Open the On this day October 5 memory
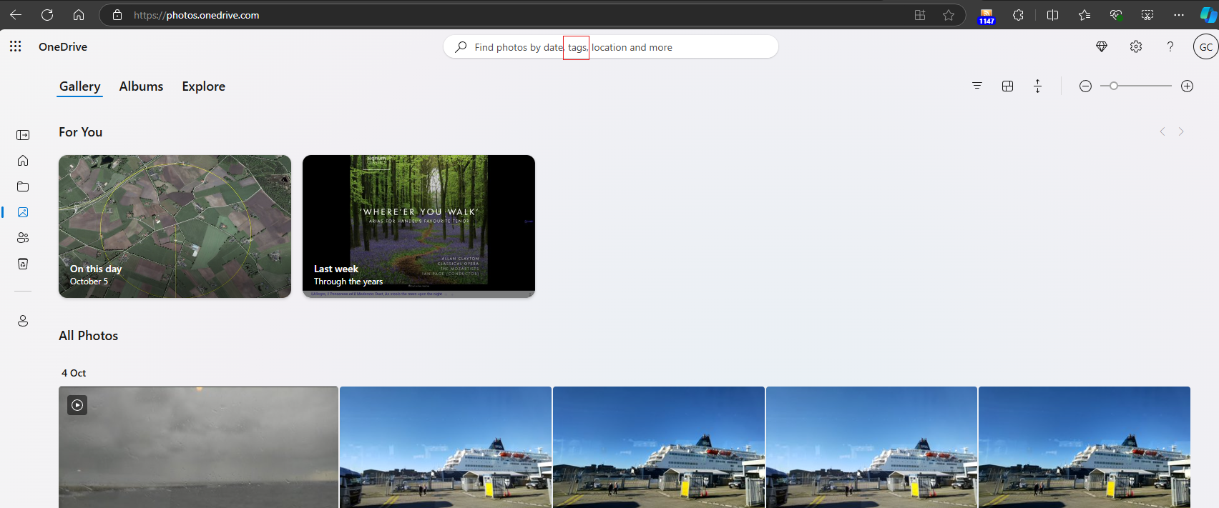Viewport: 1219px width, 508px height. (x=175, y=226)
